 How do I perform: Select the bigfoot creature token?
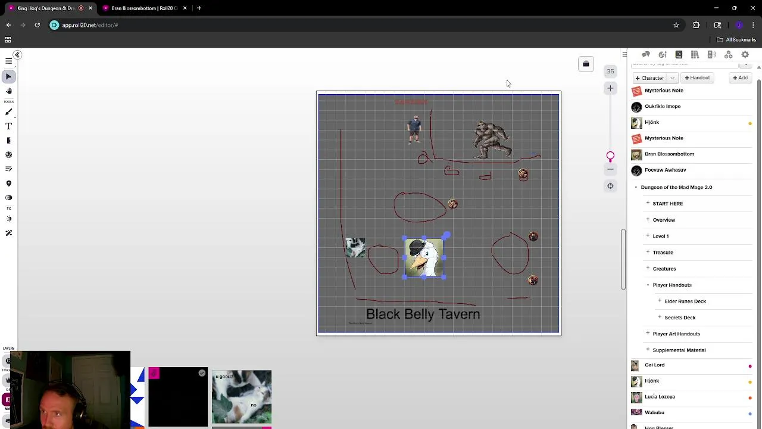[492, 139]
